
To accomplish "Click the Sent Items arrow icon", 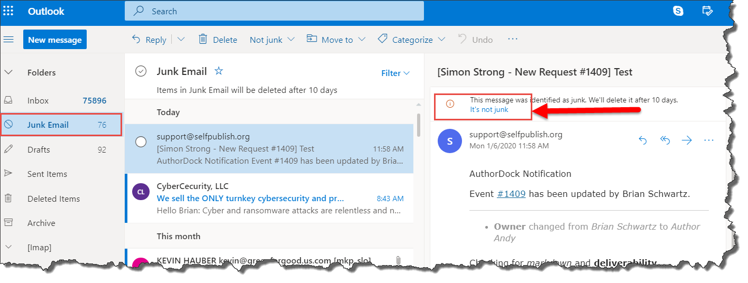I will click(x=8, y=174).
